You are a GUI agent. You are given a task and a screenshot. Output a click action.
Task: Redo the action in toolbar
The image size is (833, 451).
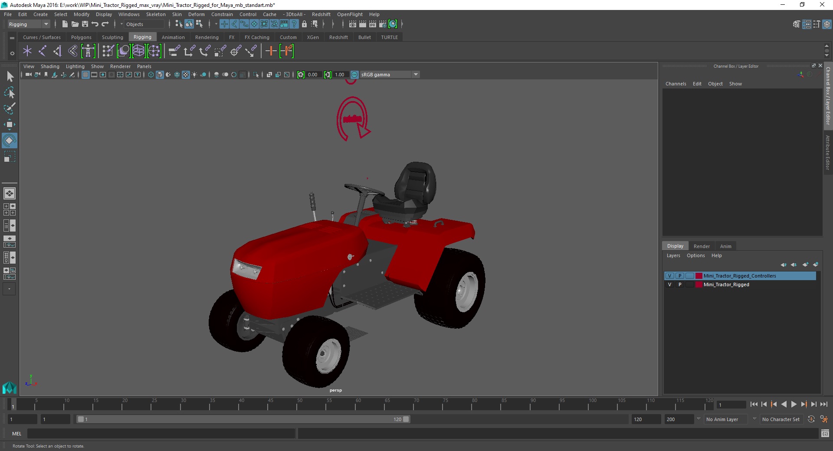(105, 24)
